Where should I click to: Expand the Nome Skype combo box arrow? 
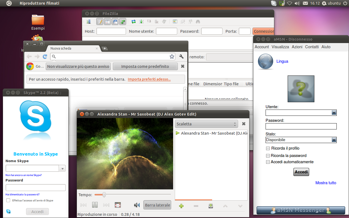[62, 169]
